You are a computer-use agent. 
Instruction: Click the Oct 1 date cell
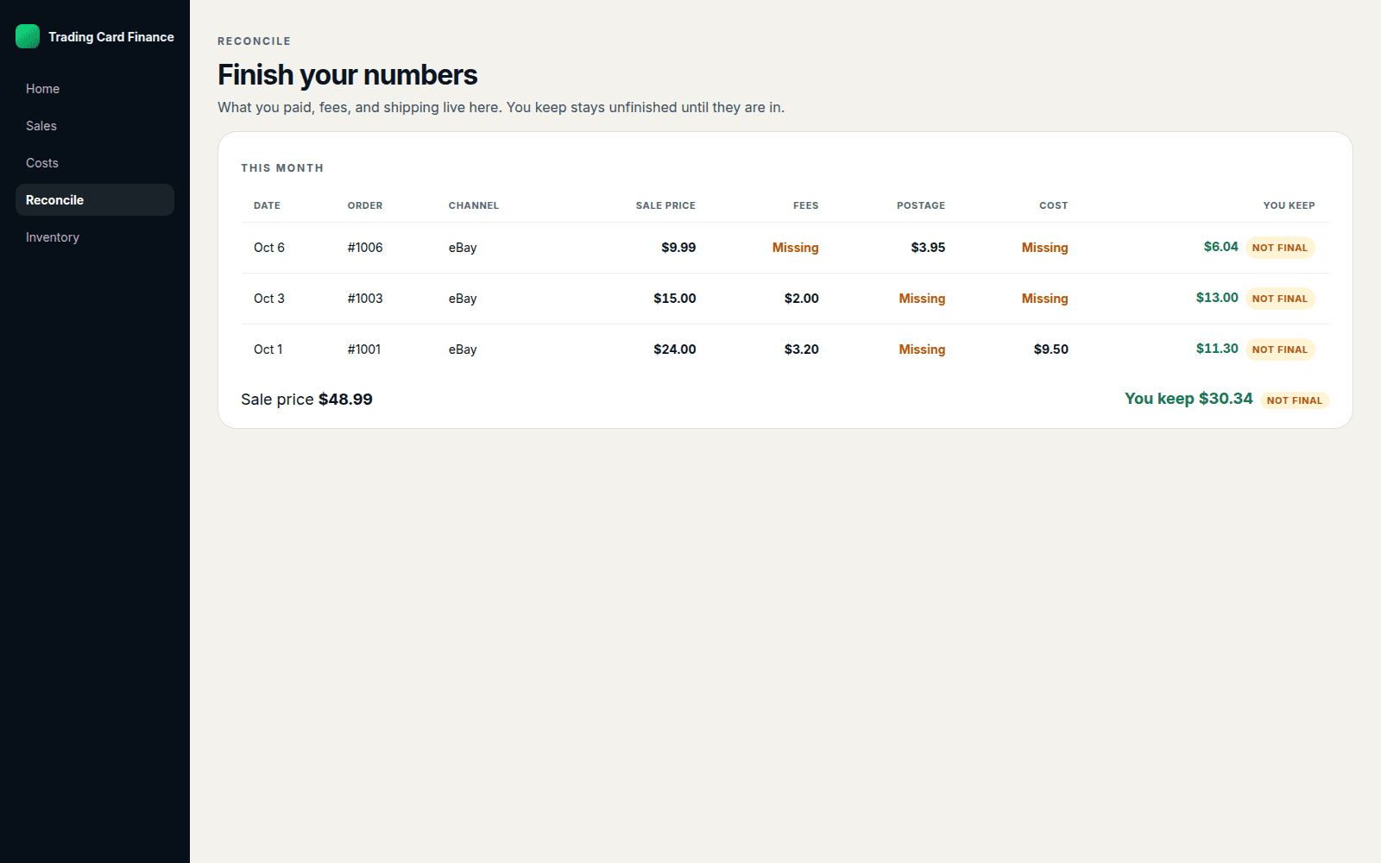tap(268, 350)
